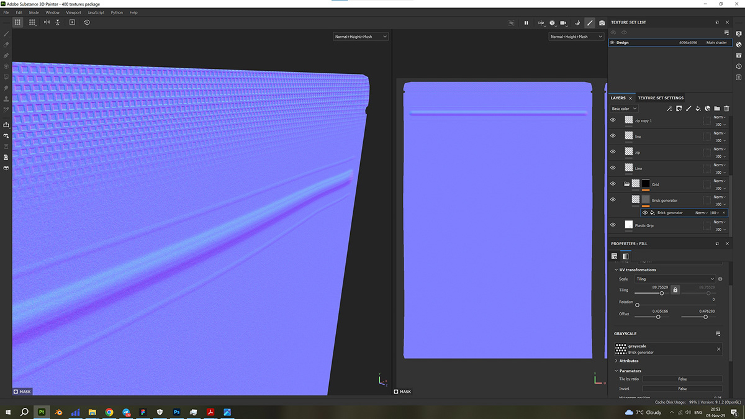Image resolution: width=745 pixels, height=419 pixels.
Task: Click the add paint layer brush icon
Action: pyautogui.click(x=689, y=109)
